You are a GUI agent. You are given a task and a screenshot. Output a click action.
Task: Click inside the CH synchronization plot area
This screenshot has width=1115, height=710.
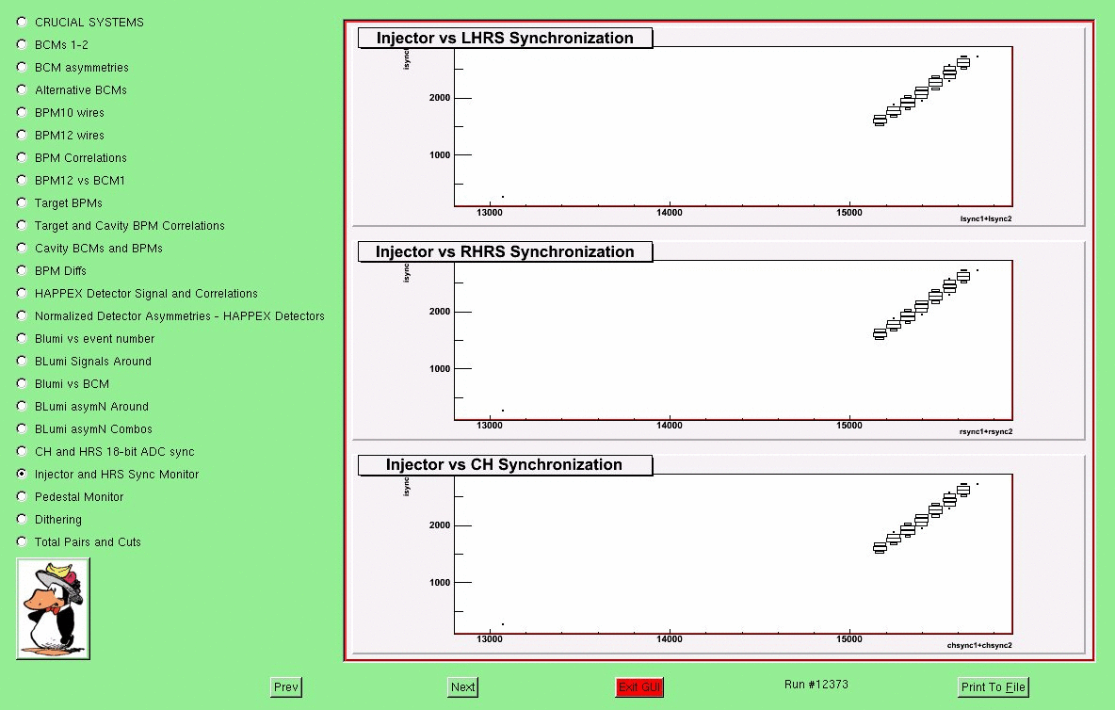pos(734,554)
